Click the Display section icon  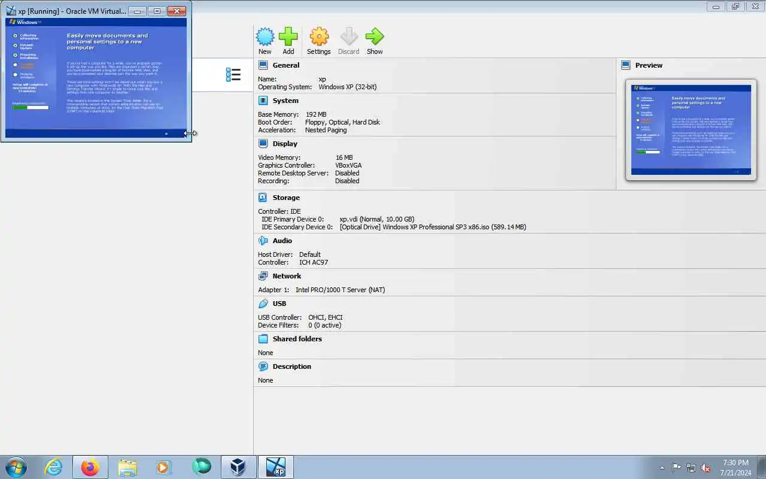(263, 144)
